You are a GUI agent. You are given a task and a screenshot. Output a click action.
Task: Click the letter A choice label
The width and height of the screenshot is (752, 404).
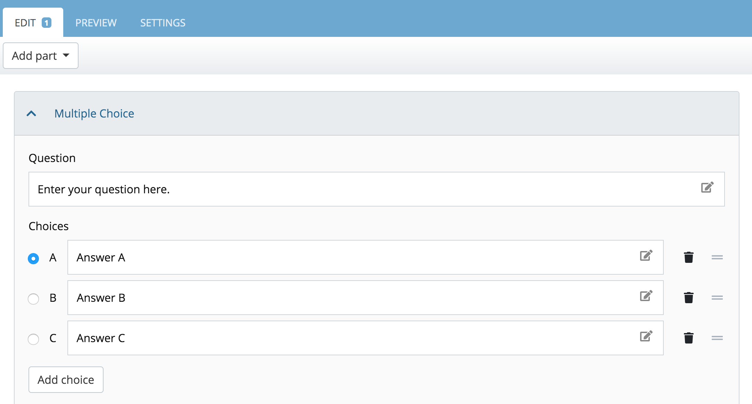(x=53, y=258)
